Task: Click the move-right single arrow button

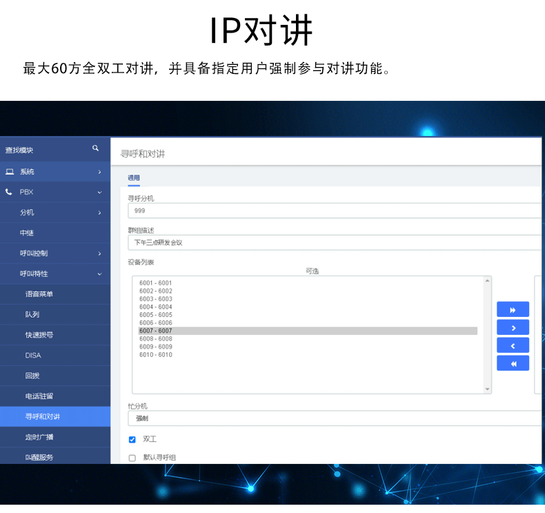Action: 513,328
